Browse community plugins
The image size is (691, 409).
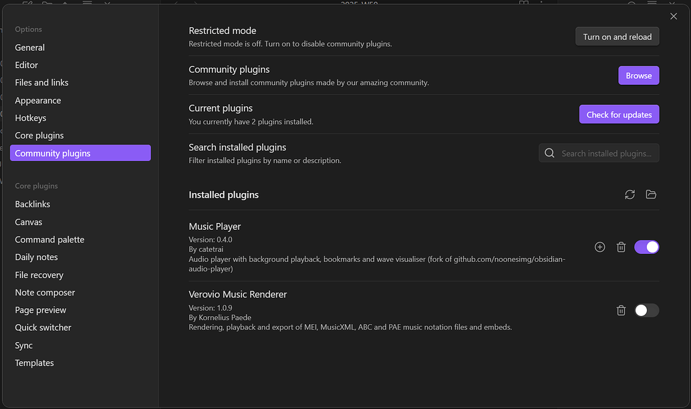point(639,76)
